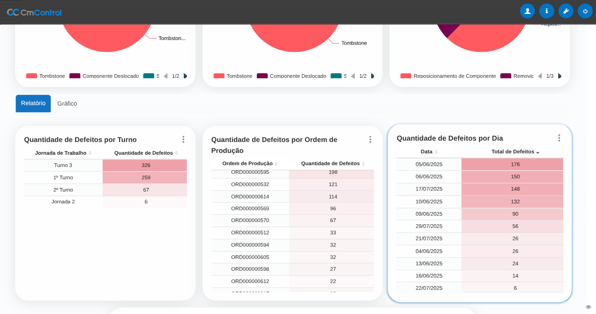Switch to the Gráfico tab
The width and height of the screenshot is (596, 314).
[x=67, y=104]
